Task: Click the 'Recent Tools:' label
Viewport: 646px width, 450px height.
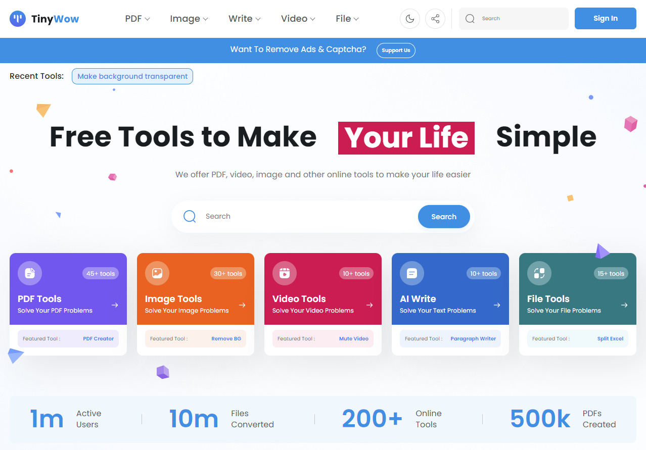Action: (x=36, y=76)
